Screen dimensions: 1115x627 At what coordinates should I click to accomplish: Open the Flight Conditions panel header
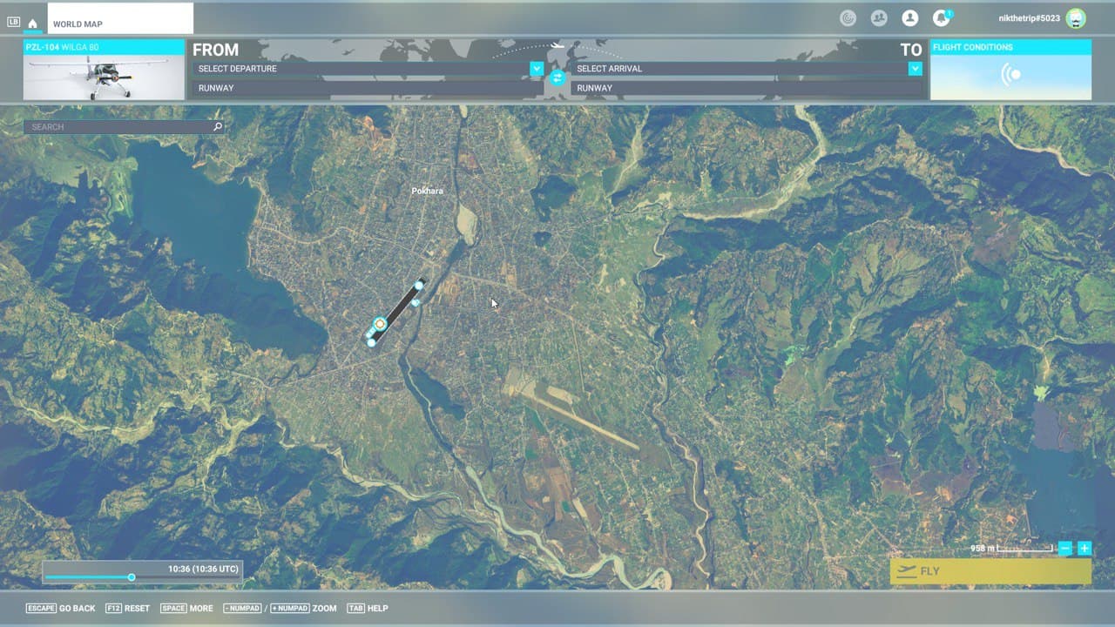(x=1010, y=47)
